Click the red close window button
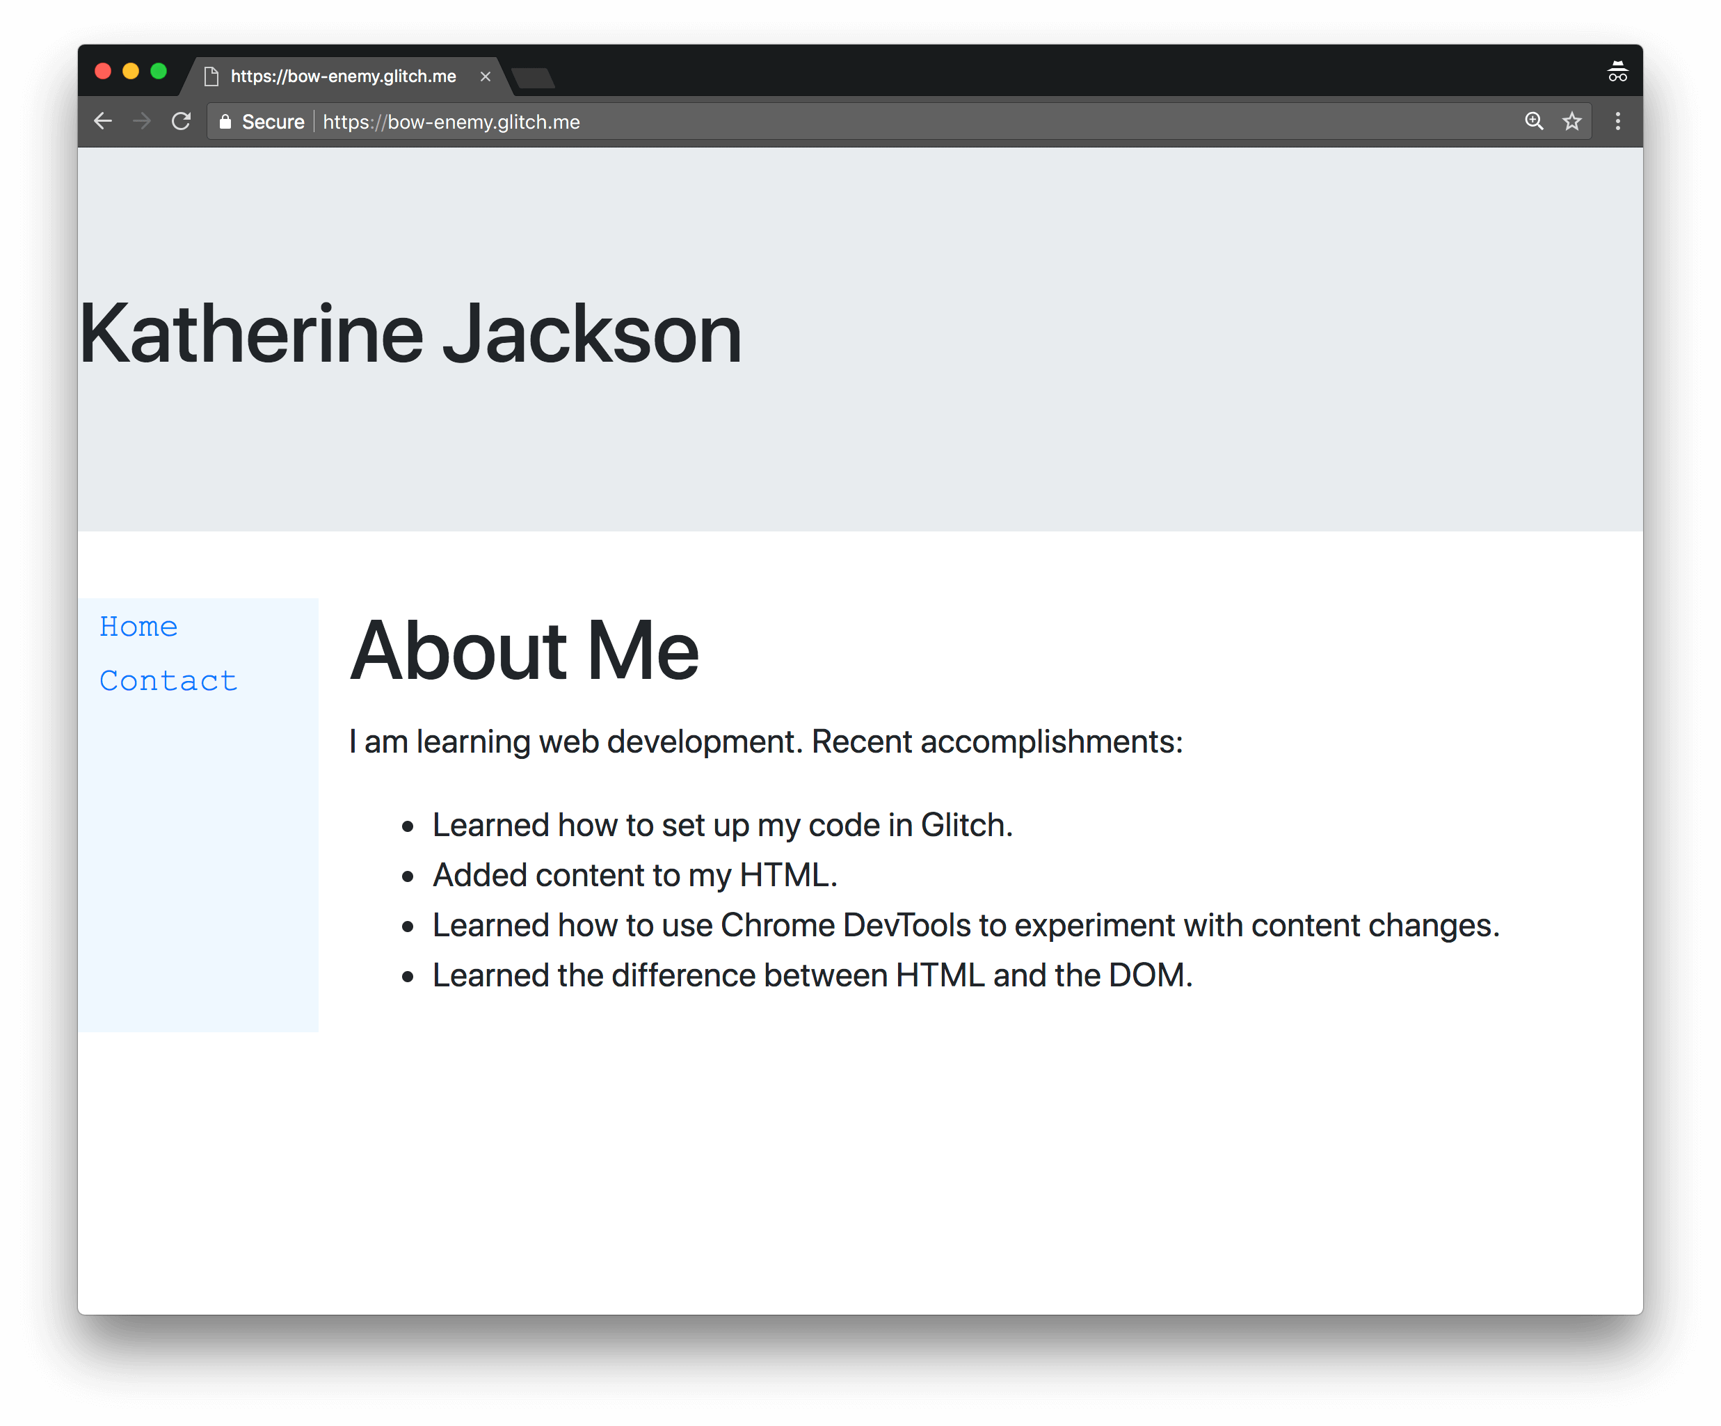 (103, 71)
